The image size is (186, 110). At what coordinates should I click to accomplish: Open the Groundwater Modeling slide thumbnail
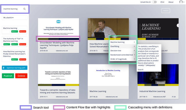tap(58, 28)
